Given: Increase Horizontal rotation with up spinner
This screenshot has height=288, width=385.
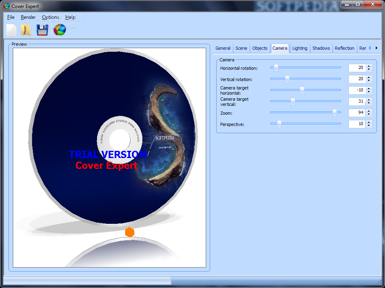Looking at the screenshot, I should click(369, 66).
